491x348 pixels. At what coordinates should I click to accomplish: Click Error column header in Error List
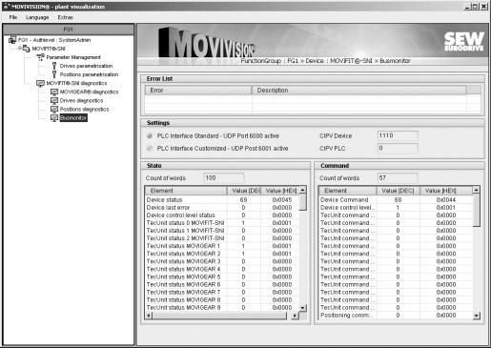[198, 91]
